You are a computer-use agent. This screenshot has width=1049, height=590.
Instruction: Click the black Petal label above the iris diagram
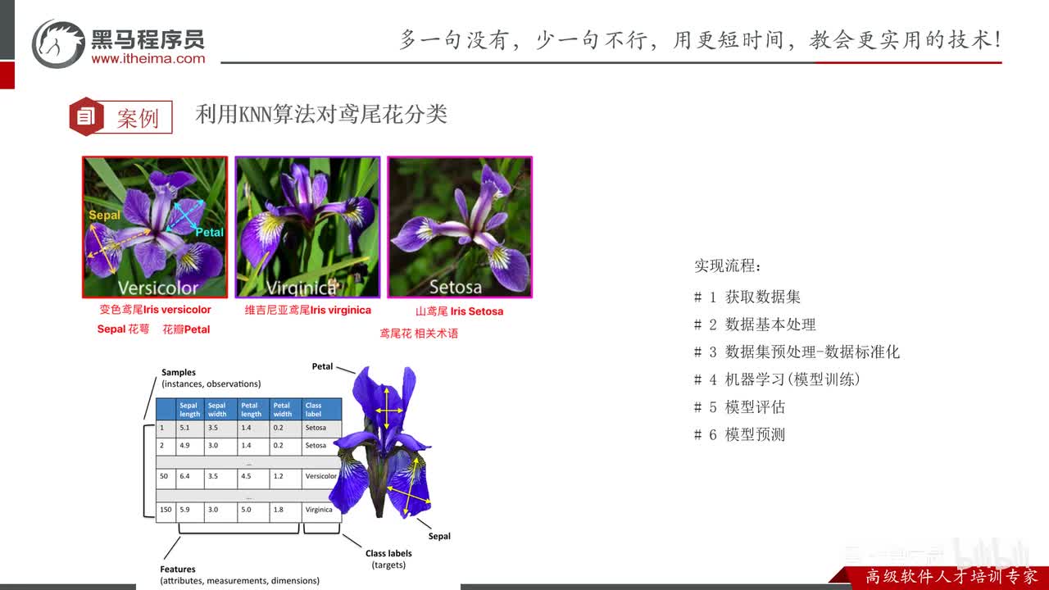click(322, 366)
